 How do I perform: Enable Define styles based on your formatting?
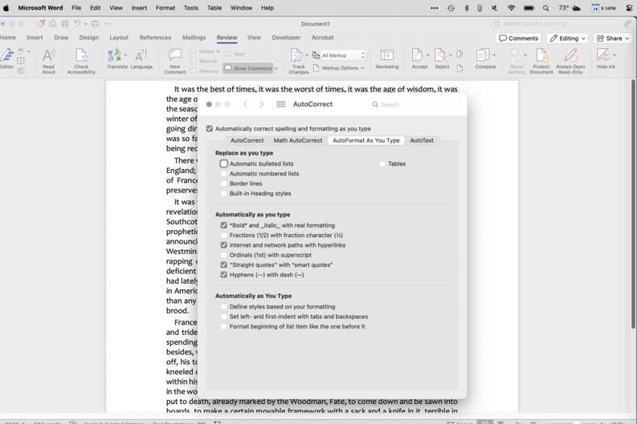[224, 307]
